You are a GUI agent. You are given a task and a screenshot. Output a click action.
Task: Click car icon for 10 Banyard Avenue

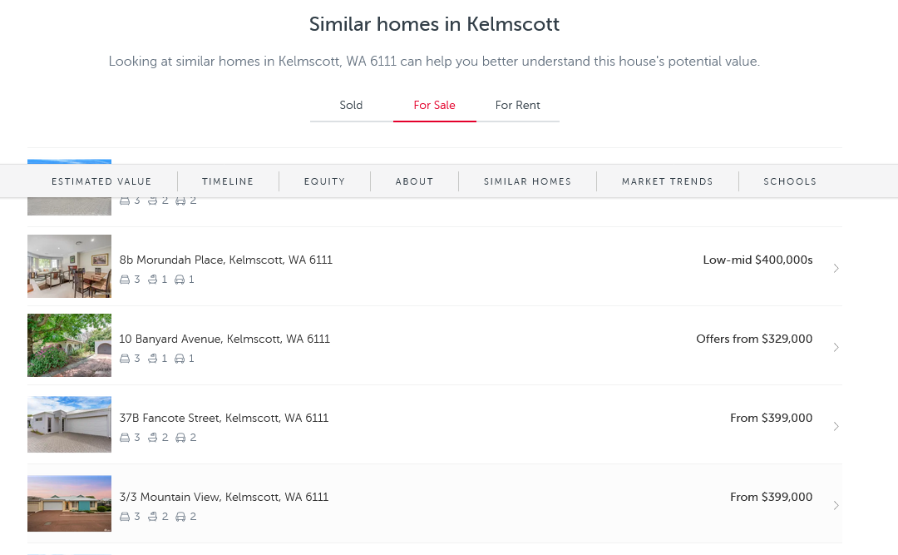click(180, 359)
